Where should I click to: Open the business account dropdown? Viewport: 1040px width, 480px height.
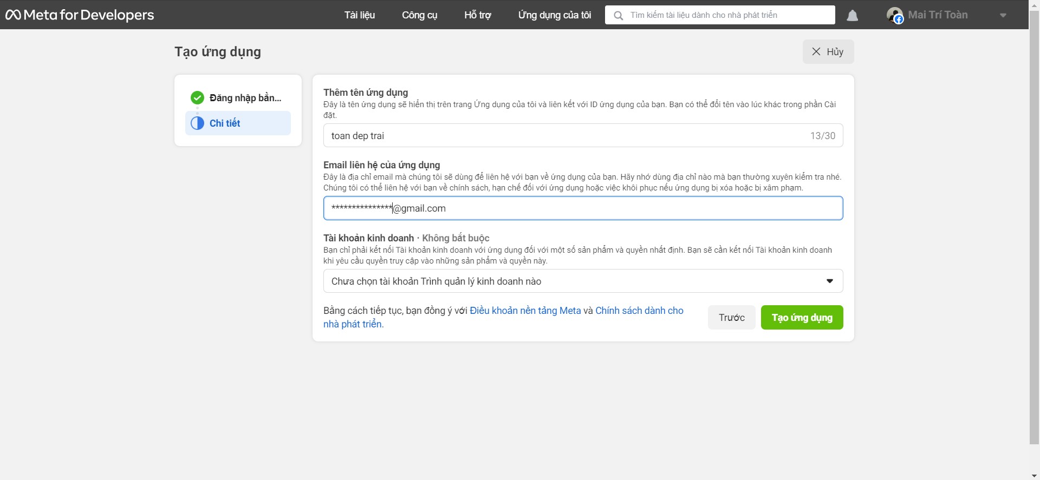pyautogui.click(x=583, y=281)
